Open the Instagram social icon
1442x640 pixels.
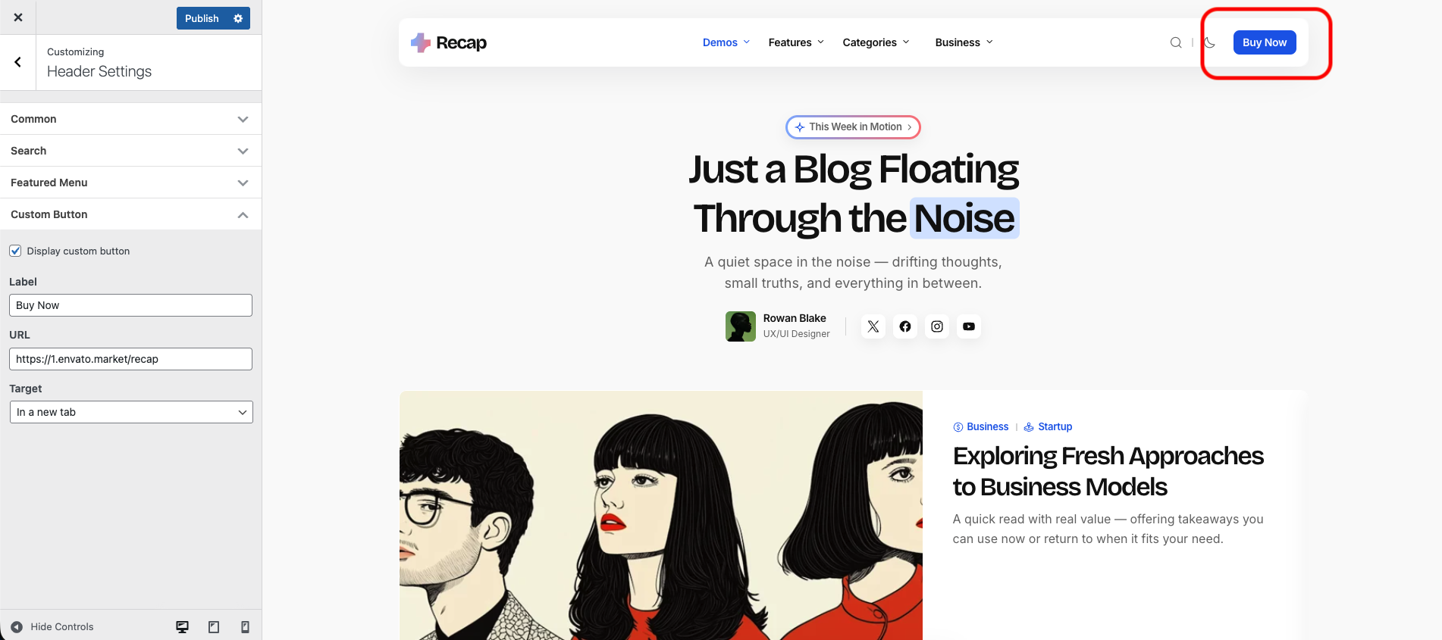pyautogui.click(x=937, y=326)
